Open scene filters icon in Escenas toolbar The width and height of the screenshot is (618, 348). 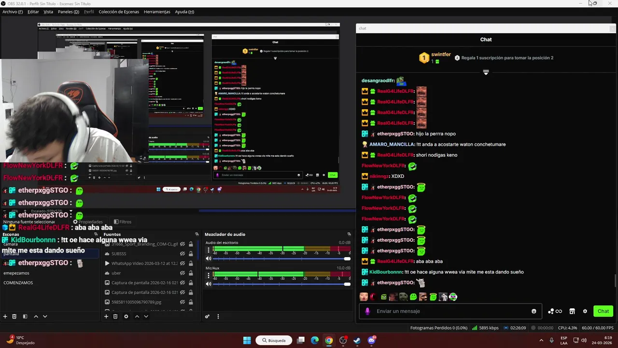tap(25, 317)
